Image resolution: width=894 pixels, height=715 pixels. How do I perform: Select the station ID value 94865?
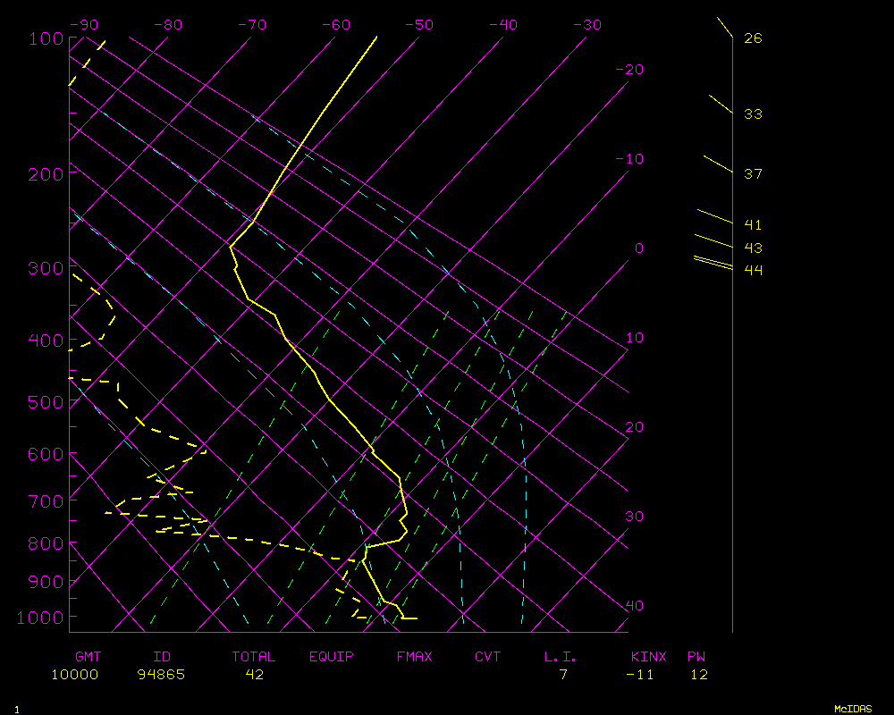point(161,675)
